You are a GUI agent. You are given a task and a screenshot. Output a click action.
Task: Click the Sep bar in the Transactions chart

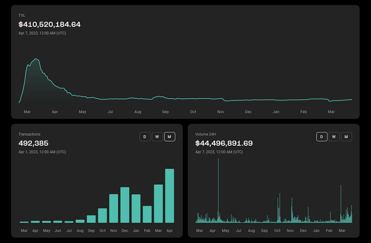(91, 219)
